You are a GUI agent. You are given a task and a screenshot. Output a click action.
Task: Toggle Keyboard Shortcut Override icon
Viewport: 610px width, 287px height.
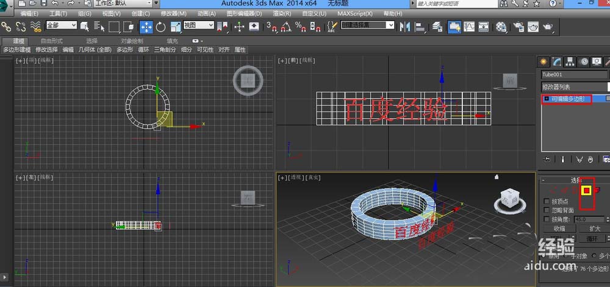pos(254,26)
